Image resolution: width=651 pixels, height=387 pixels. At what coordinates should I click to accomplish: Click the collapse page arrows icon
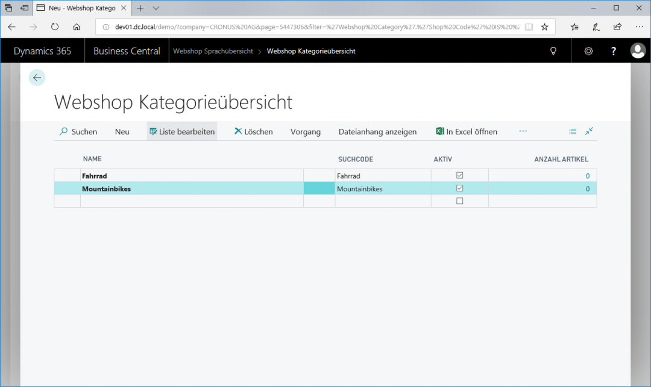[589, 131]
